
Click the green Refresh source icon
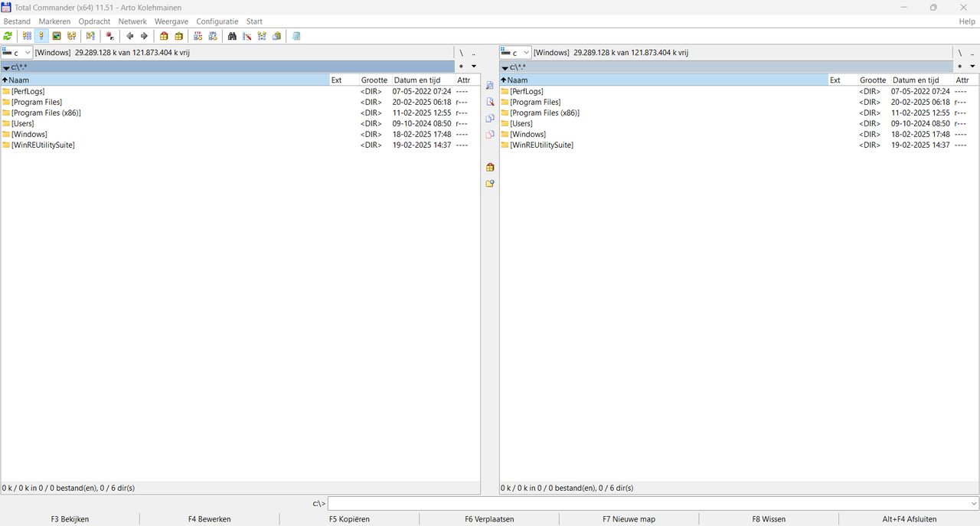8,36
